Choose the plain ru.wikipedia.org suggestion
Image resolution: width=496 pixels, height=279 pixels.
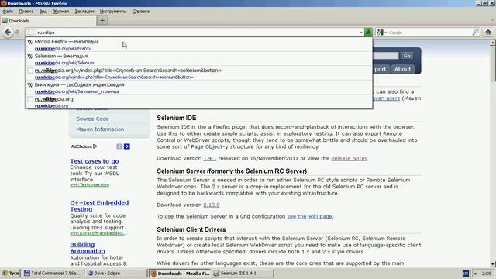(x=199, y=102)
